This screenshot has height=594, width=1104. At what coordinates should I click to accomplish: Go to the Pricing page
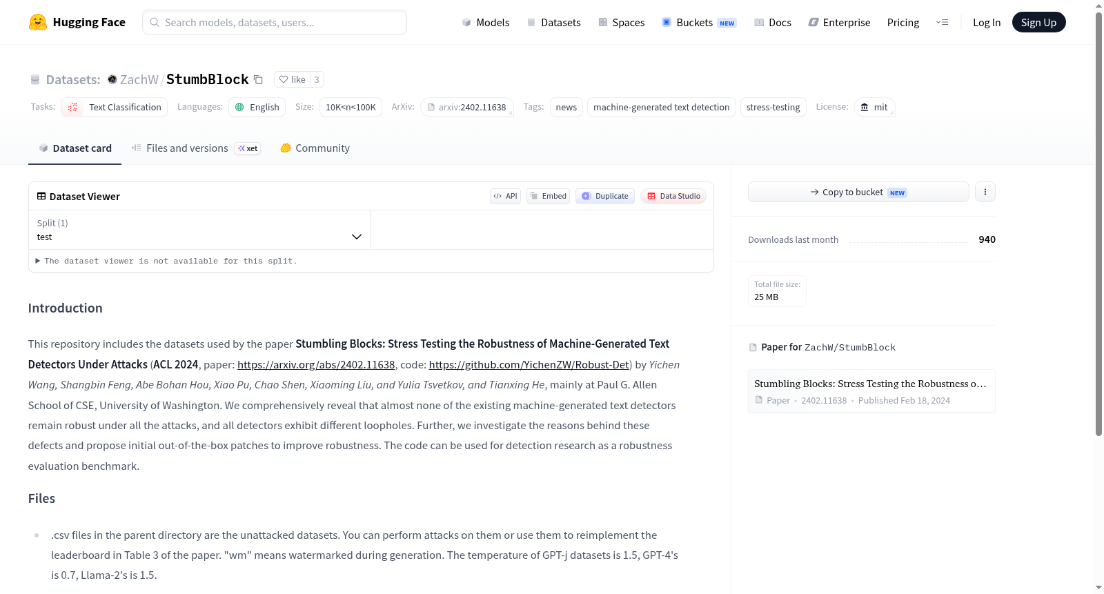[903, 22]
